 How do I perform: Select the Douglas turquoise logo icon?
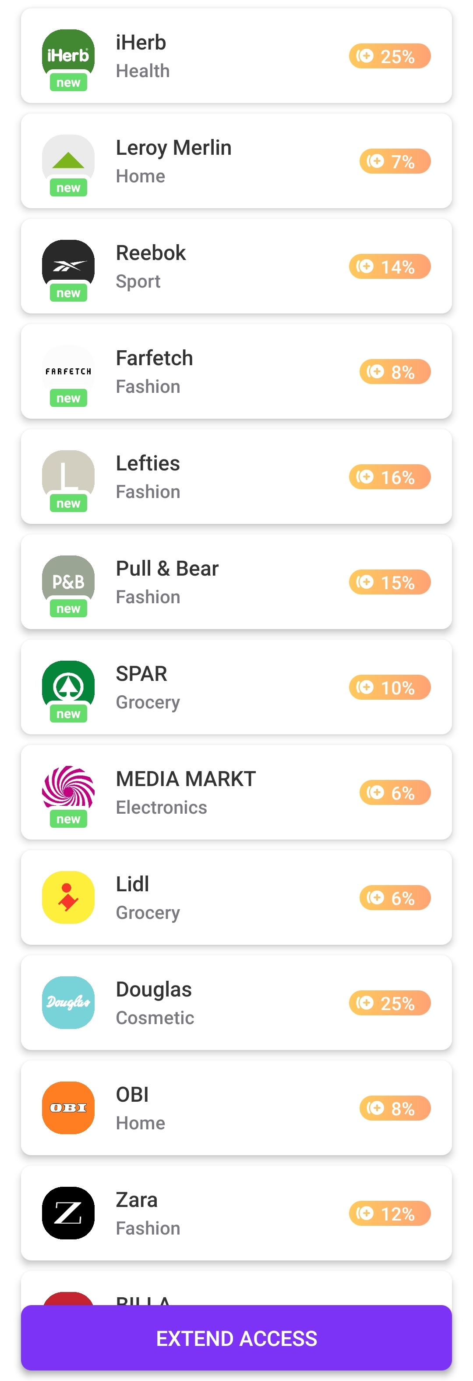68,1002
